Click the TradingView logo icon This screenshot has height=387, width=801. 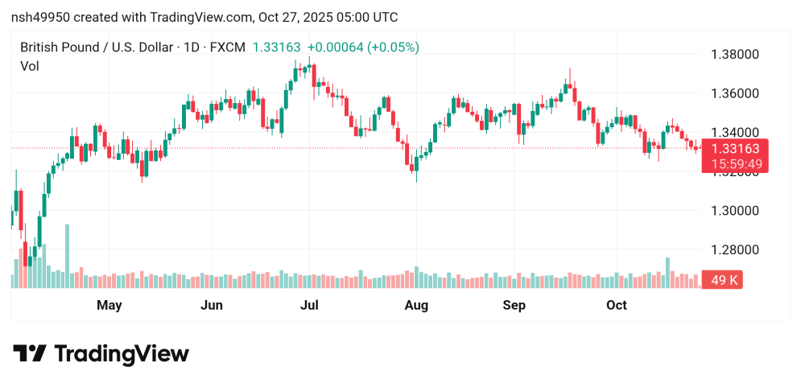click(x=29, y=354)
